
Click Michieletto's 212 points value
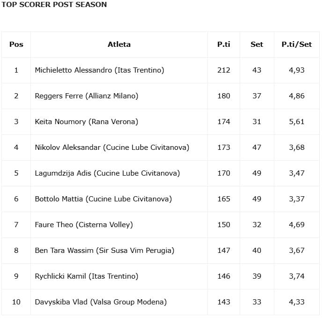224,70
